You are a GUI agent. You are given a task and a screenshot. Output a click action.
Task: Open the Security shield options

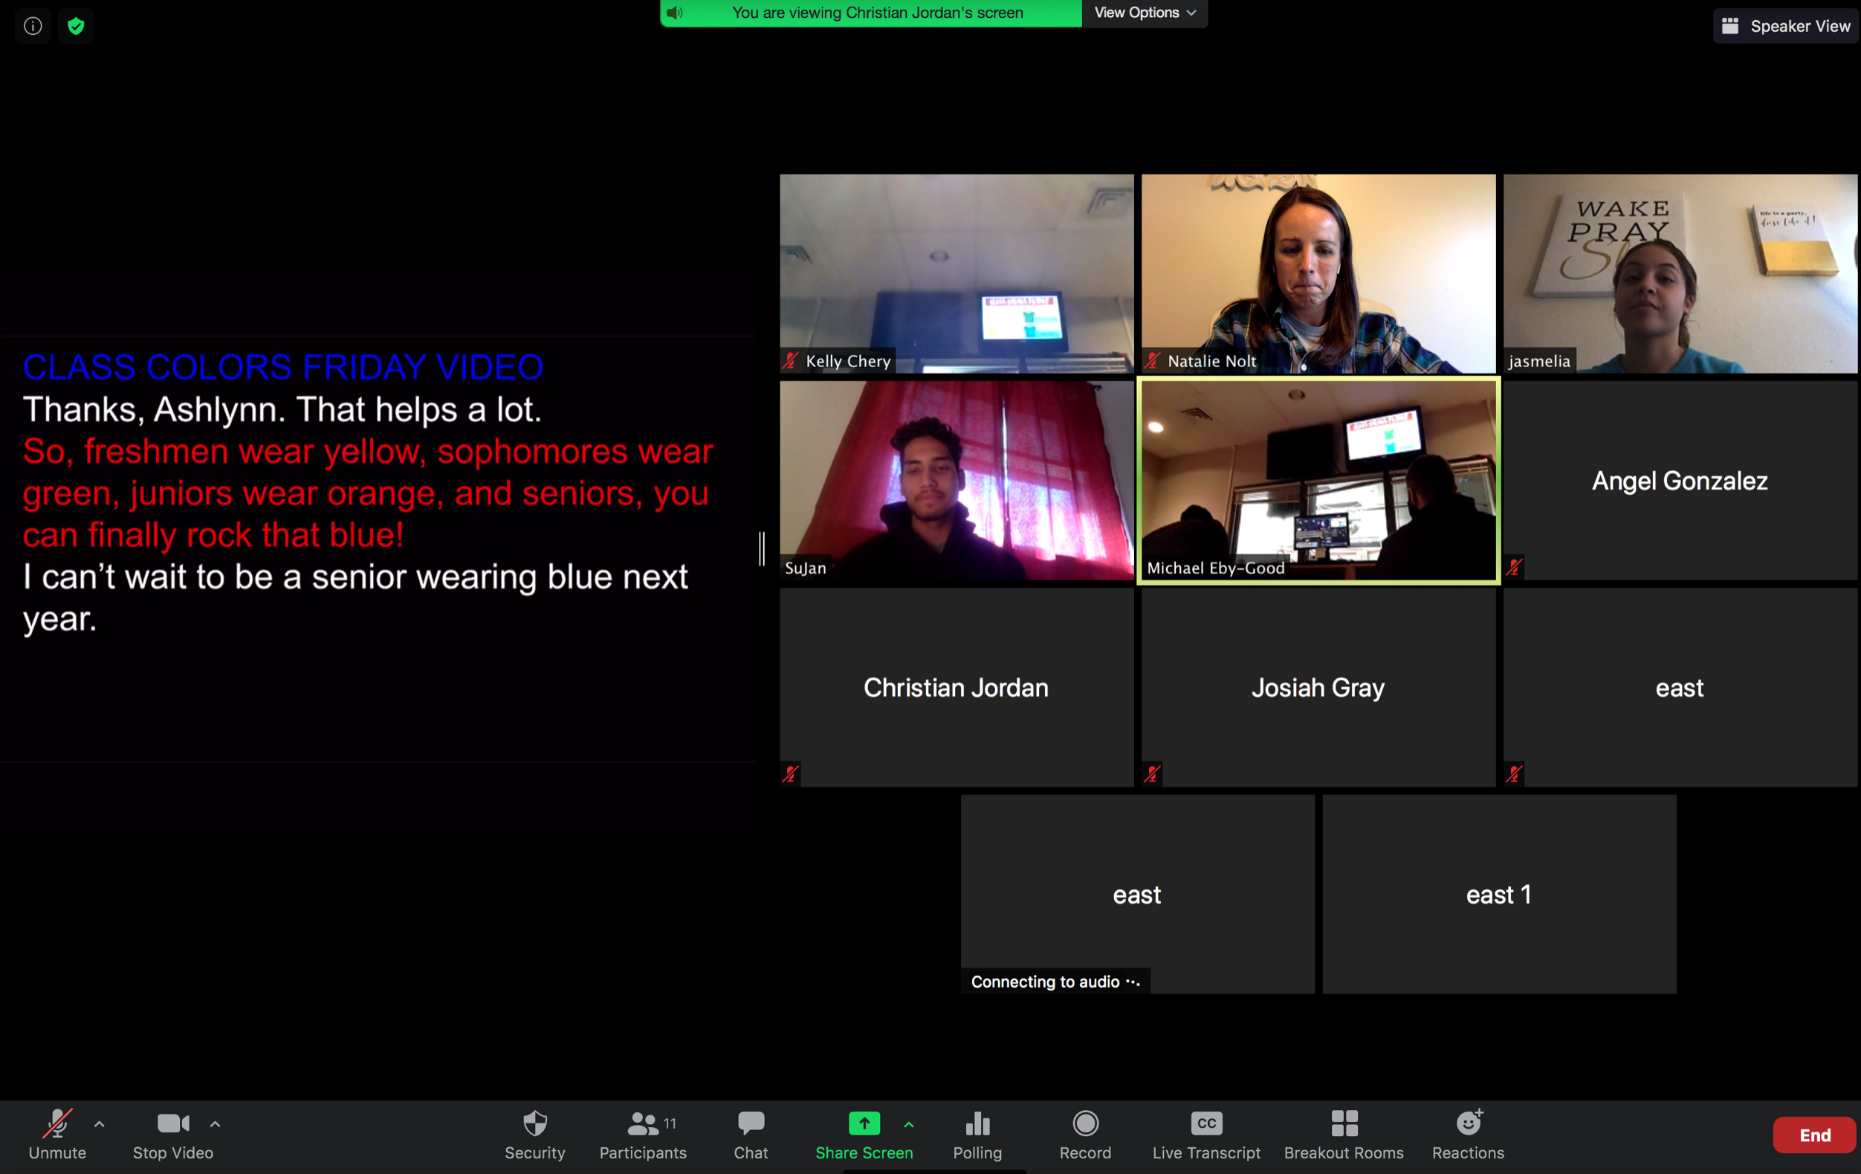coord(534,1134)
